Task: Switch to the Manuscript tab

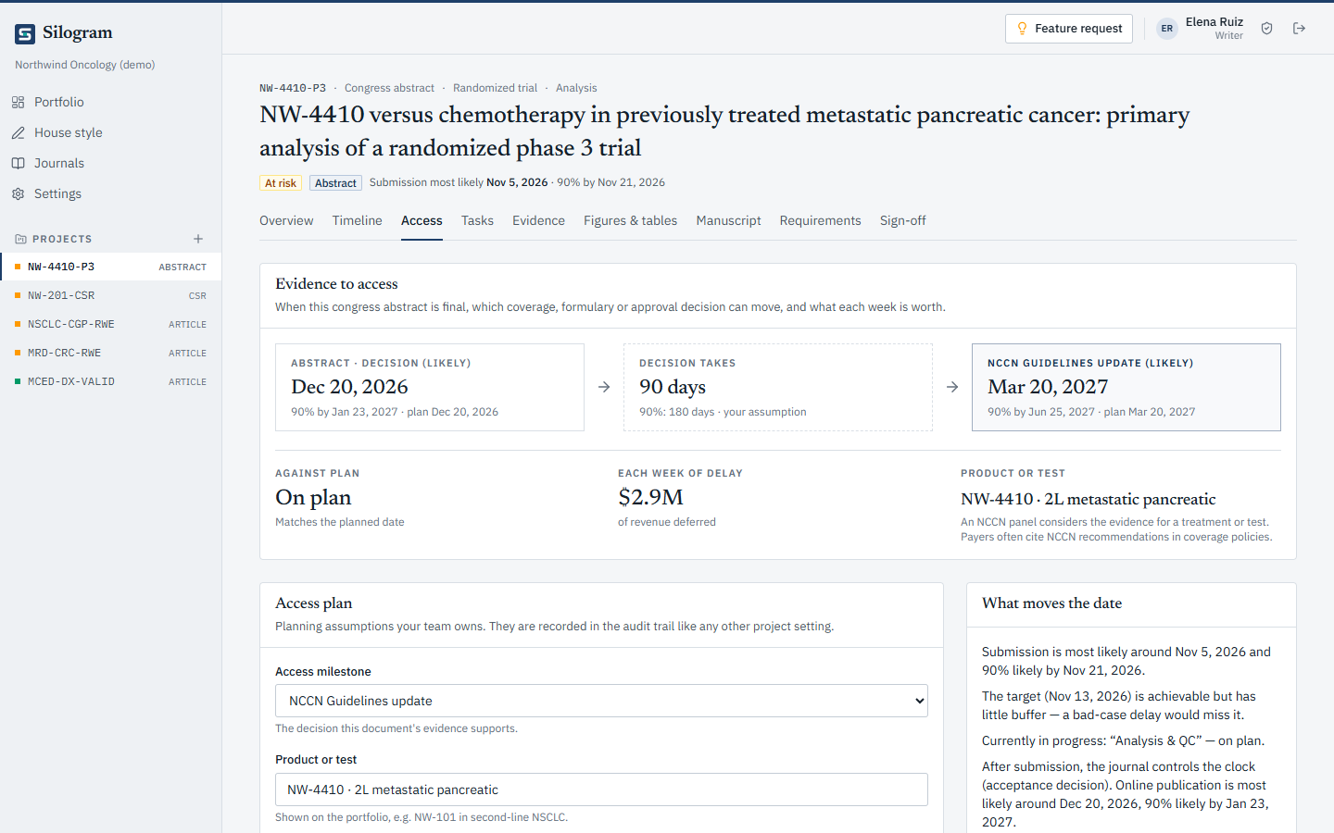Action: tap(729, 220)
